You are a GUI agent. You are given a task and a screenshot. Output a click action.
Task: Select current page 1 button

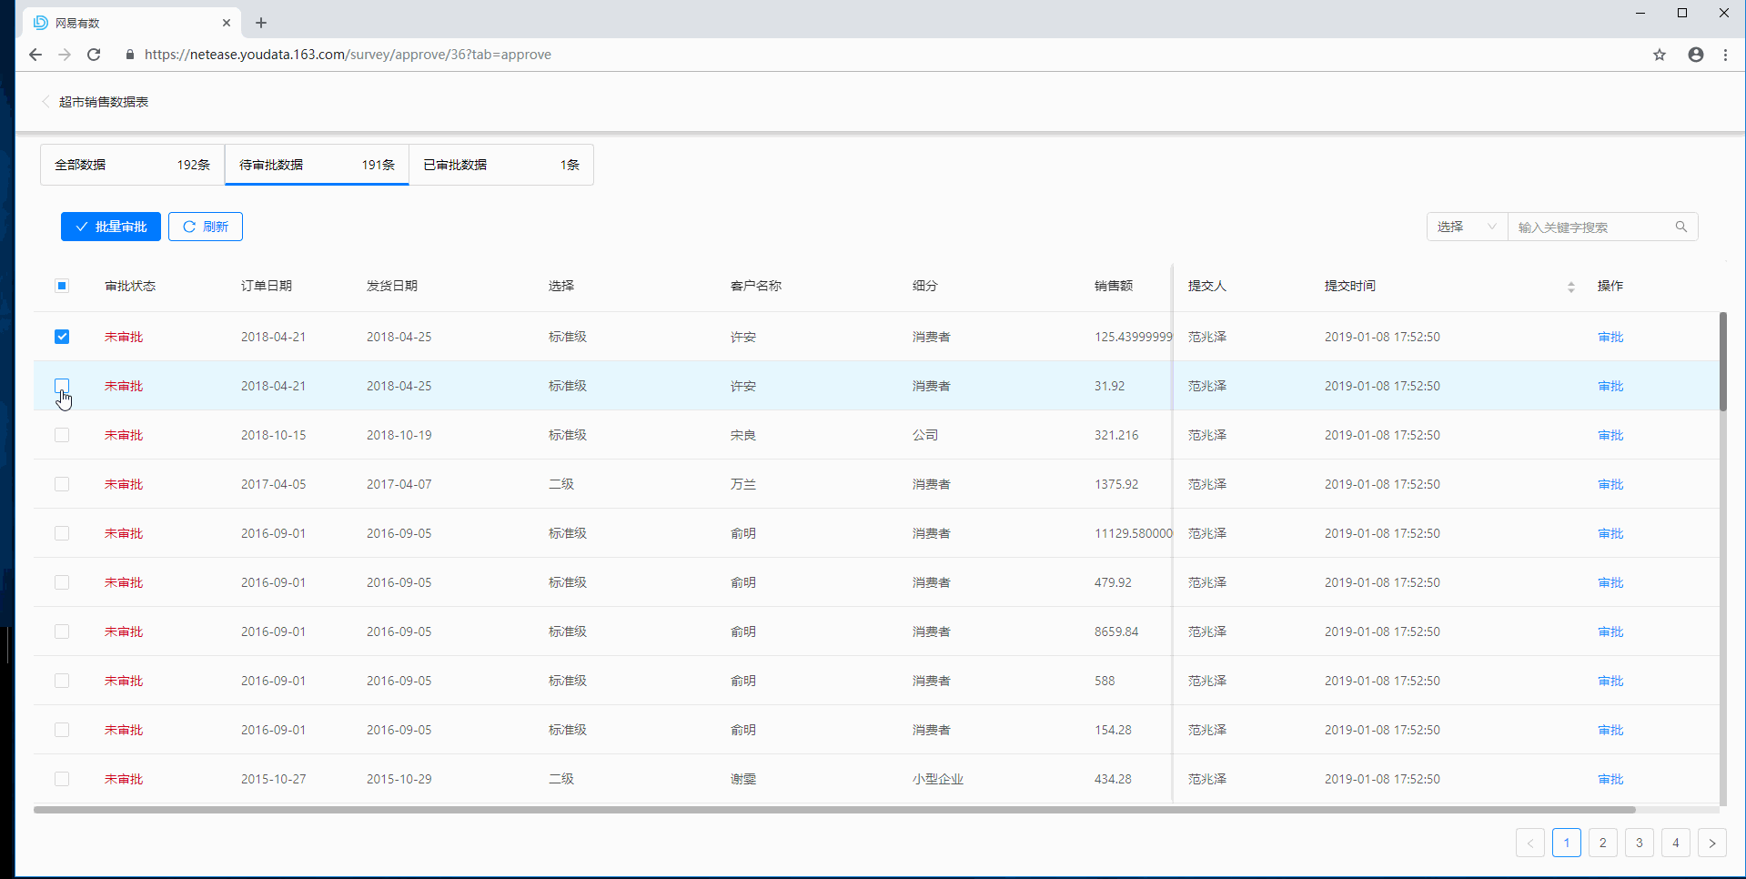click(x=1567, y=843)
